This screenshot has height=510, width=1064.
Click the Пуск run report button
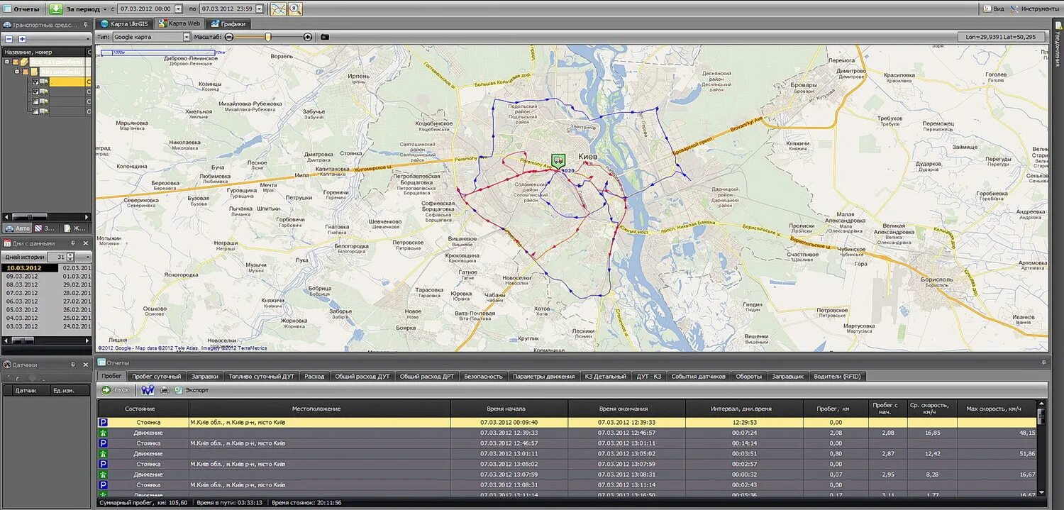116,390
